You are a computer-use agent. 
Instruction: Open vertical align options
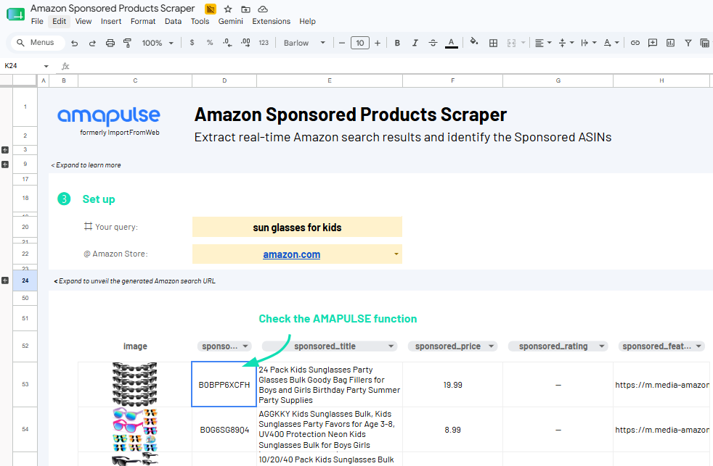point(566,43)
